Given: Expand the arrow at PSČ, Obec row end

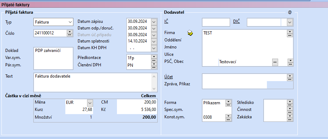Looking at the screenshot, I should (x=290, y=60).
